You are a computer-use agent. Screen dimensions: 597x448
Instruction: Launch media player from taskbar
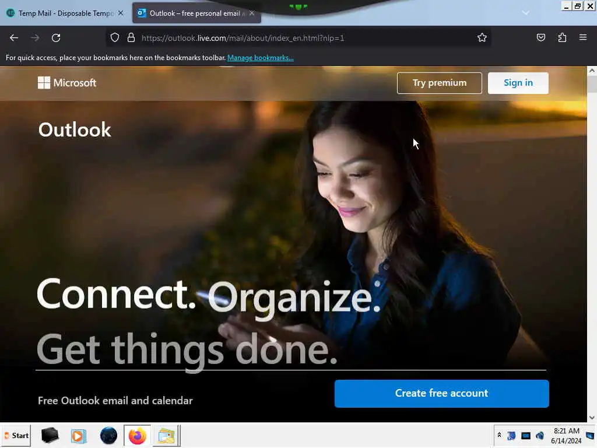click(x=79, y=436)
